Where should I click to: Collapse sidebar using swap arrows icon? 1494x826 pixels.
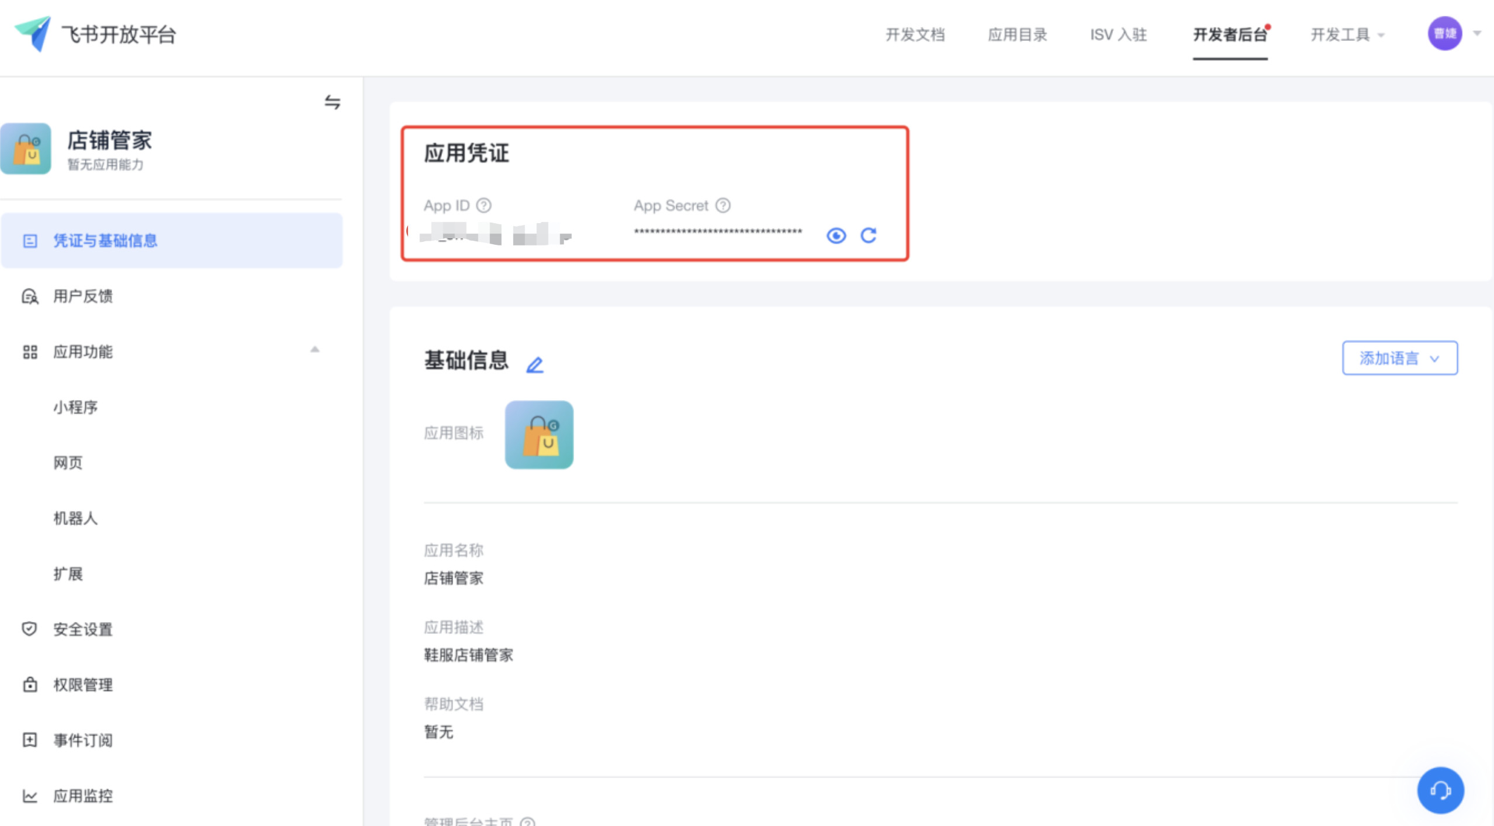tap(333, 102)
